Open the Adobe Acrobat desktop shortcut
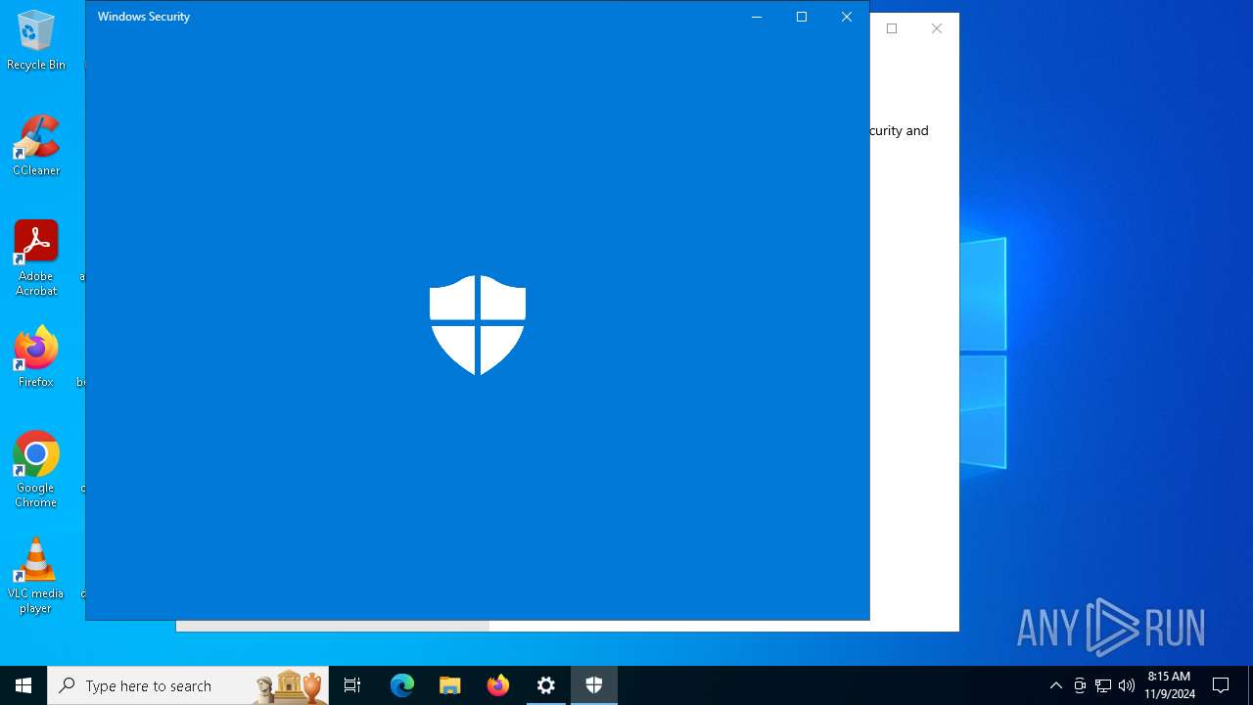Viewport: 1253px width, 705px height. pyautogui.click(x=36, y=258)
